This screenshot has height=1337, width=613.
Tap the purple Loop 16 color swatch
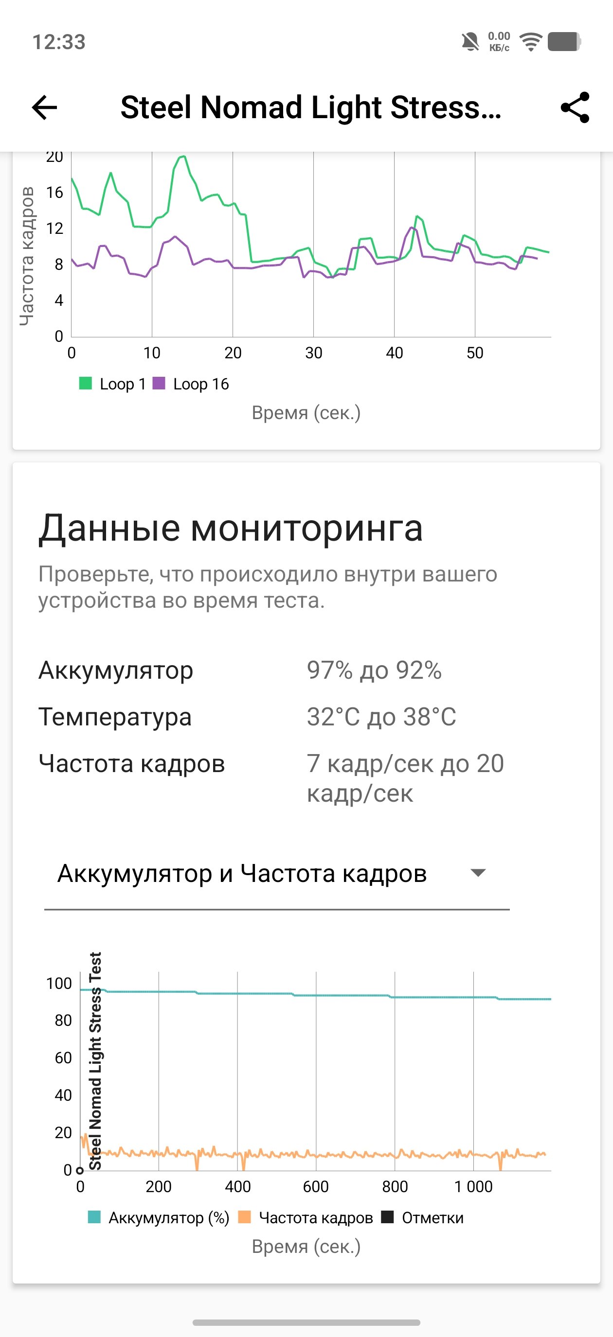tap(159, 384)
